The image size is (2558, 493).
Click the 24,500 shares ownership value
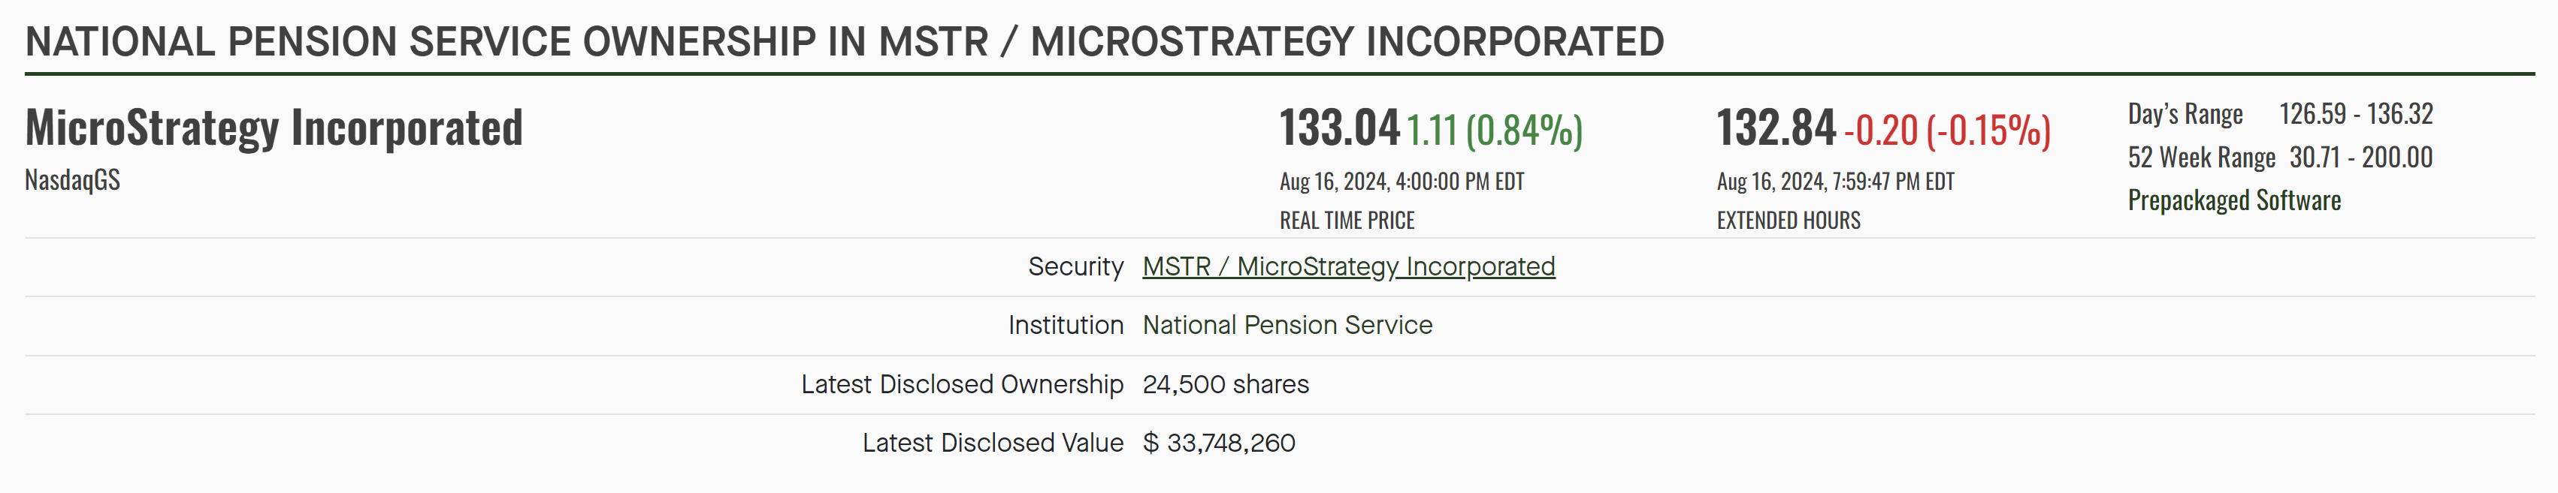[1226, 384]
